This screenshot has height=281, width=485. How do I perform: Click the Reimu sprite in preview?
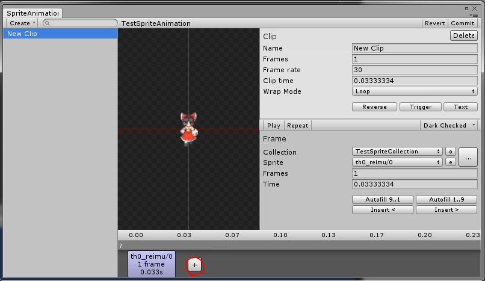pos(189,129)
